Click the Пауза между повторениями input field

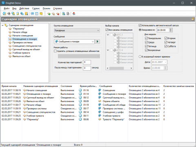[87, 68]
